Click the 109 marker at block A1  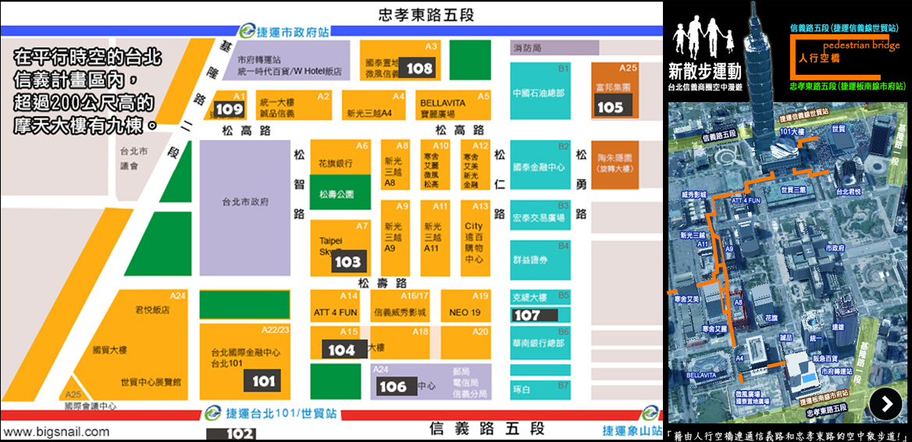point(229,109)
